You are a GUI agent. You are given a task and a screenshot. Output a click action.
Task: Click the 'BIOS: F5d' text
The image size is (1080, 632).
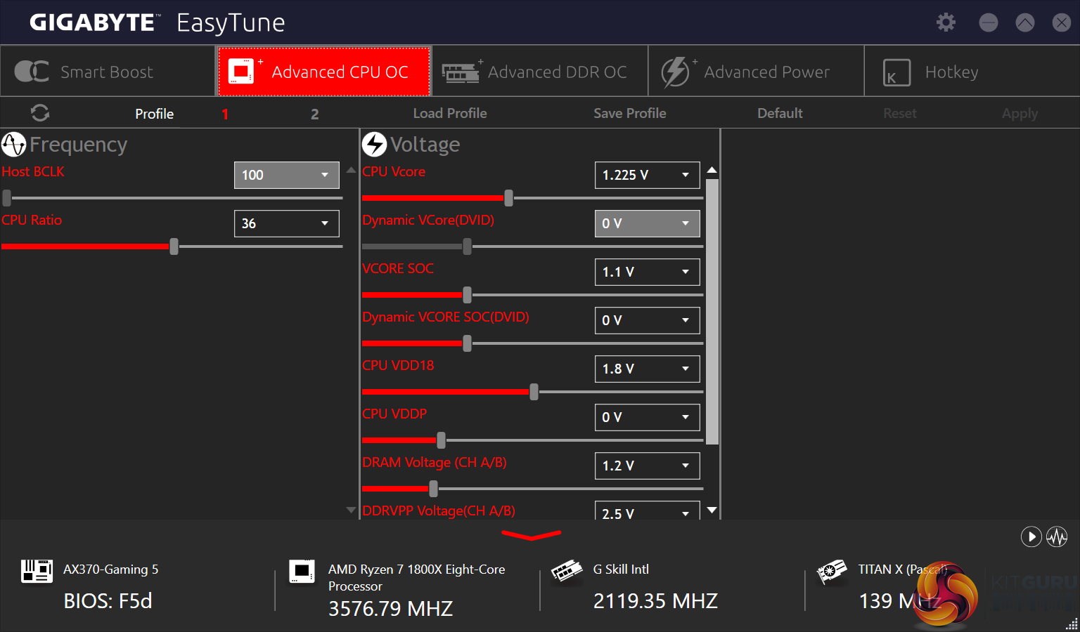point(108,601)
